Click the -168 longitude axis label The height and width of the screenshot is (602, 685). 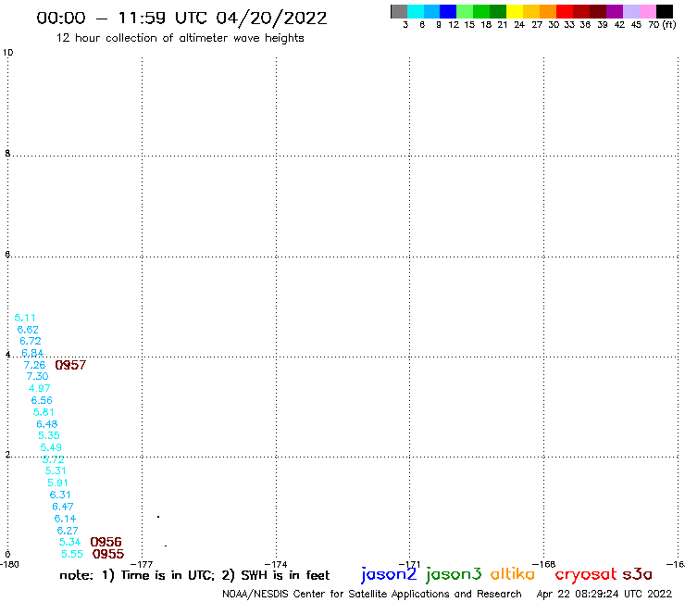[x=544, y=565]
